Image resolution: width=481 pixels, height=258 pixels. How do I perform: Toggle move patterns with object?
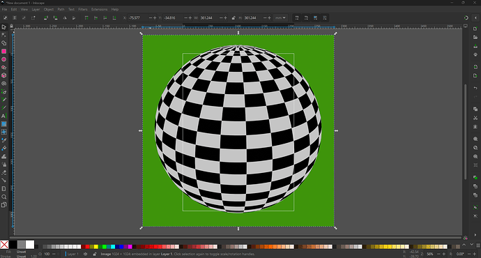[x=325, y=18]
